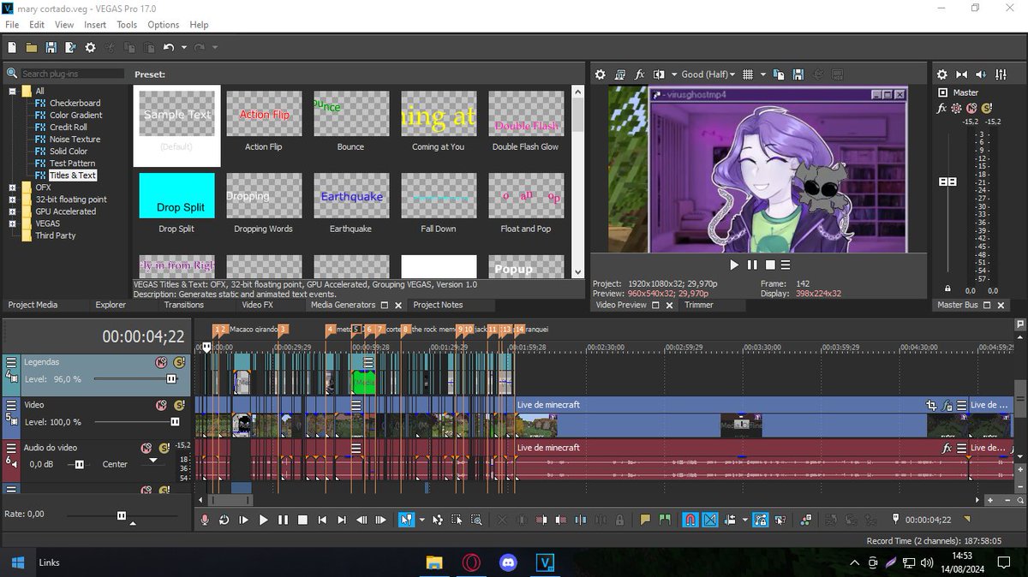The height and width of the screenshot is (577, 1028).
Task: Open Master Bus audio properties gear icon
Action: pos(942,74)
